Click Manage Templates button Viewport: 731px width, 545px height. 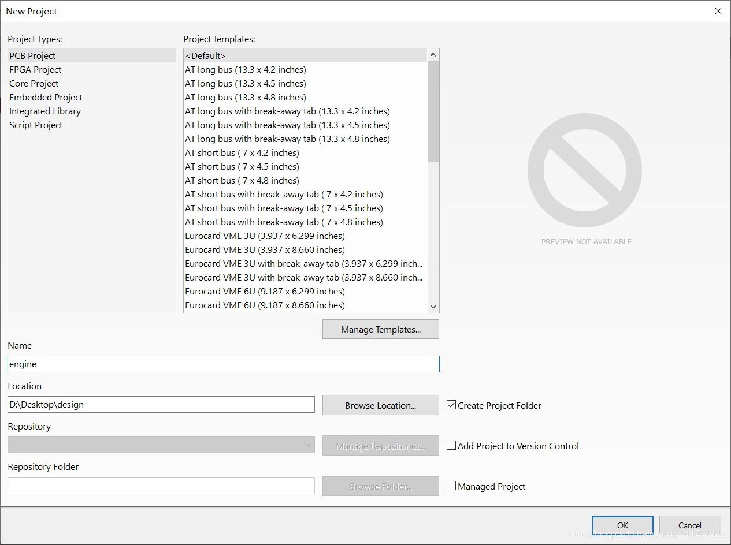(381, 330)
